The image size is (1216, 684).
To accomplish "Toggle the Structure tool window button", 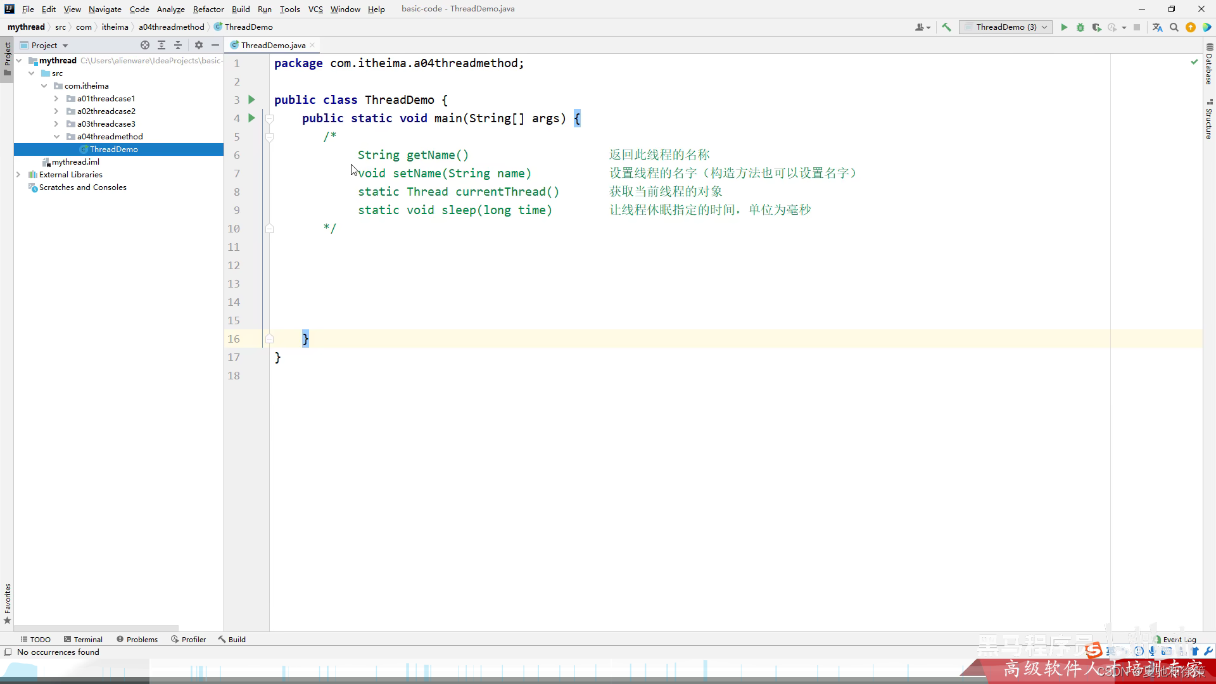I will [x=1209, y=119].
